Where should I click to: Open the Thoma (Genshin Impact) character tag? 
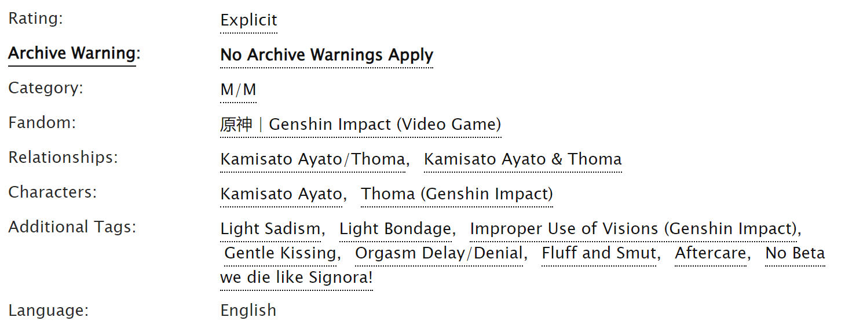click(x=457, y=194)
